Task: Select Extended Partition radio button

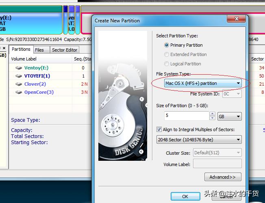Action: click(x=167, y=54)
